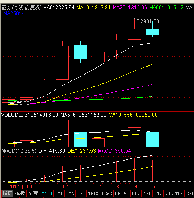Click the 证券(月线.前复权) title
The image size is (194, 198).
(22, 8)
